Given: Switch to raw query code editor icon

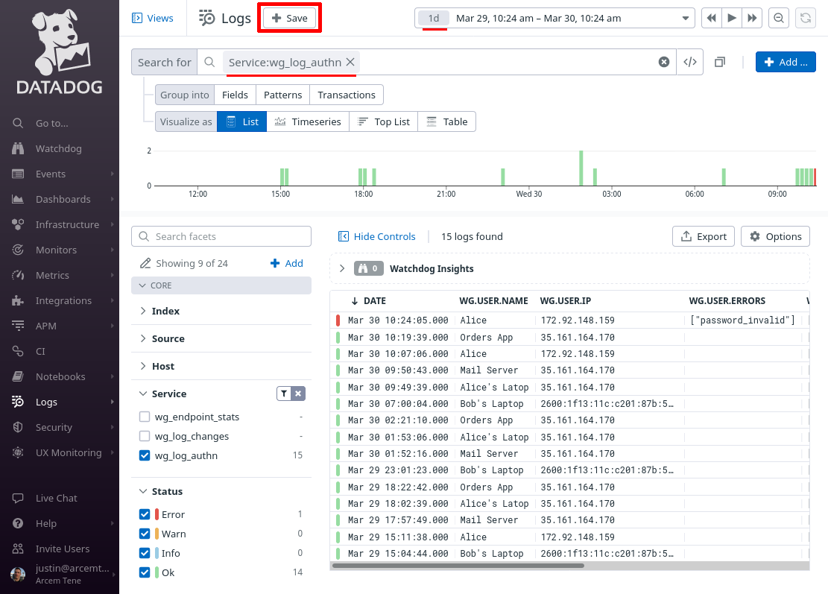Looking at the screenshot, I should 689,63.
